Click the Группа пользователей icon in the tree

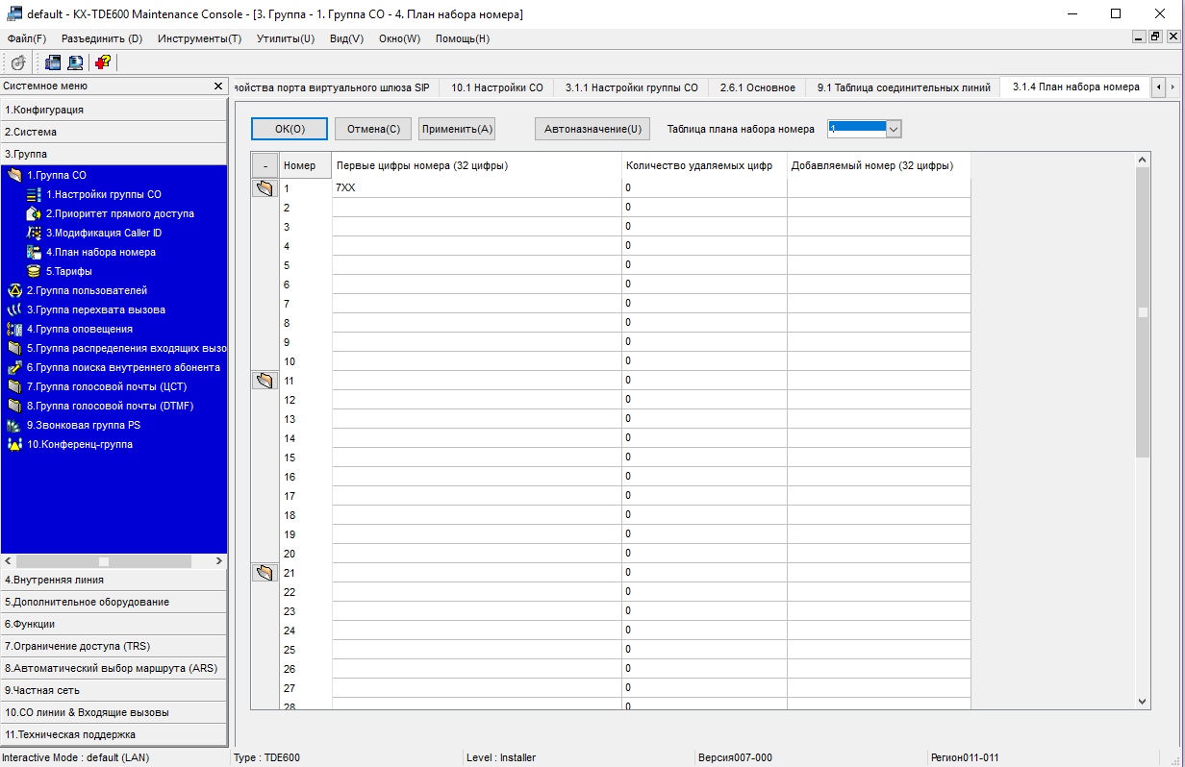(13, 290)
